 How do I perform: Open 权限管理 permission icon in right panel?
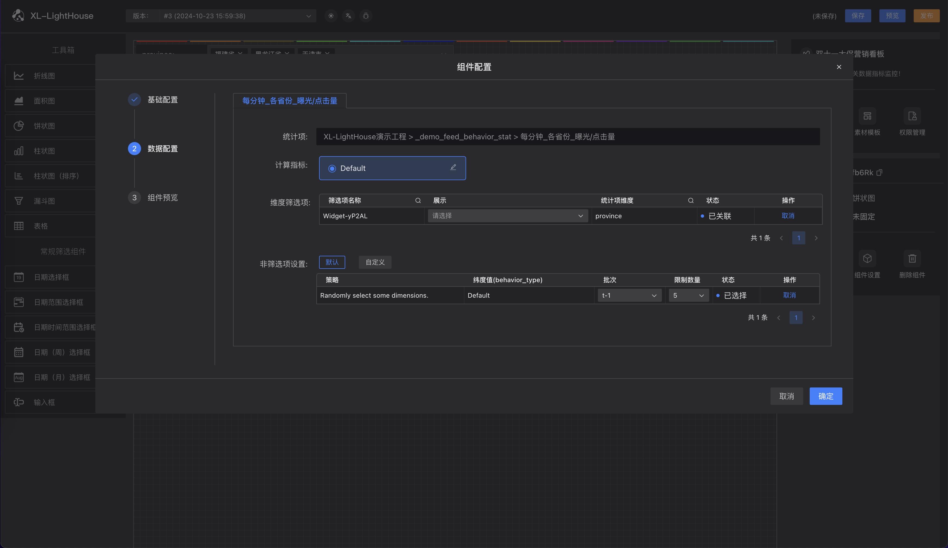(x=912, y=116)
